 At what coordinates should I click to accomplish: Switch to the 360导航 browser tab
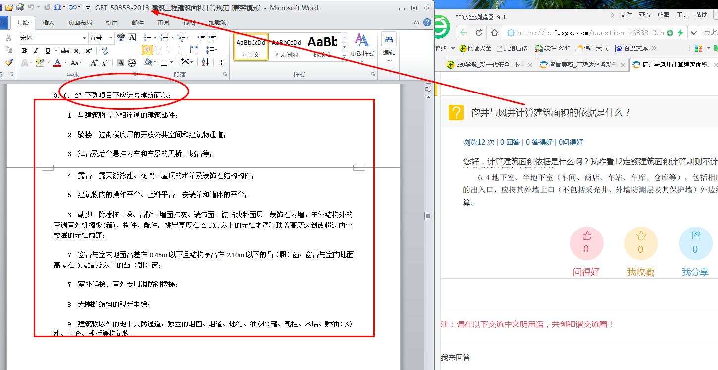click(490, 65)
